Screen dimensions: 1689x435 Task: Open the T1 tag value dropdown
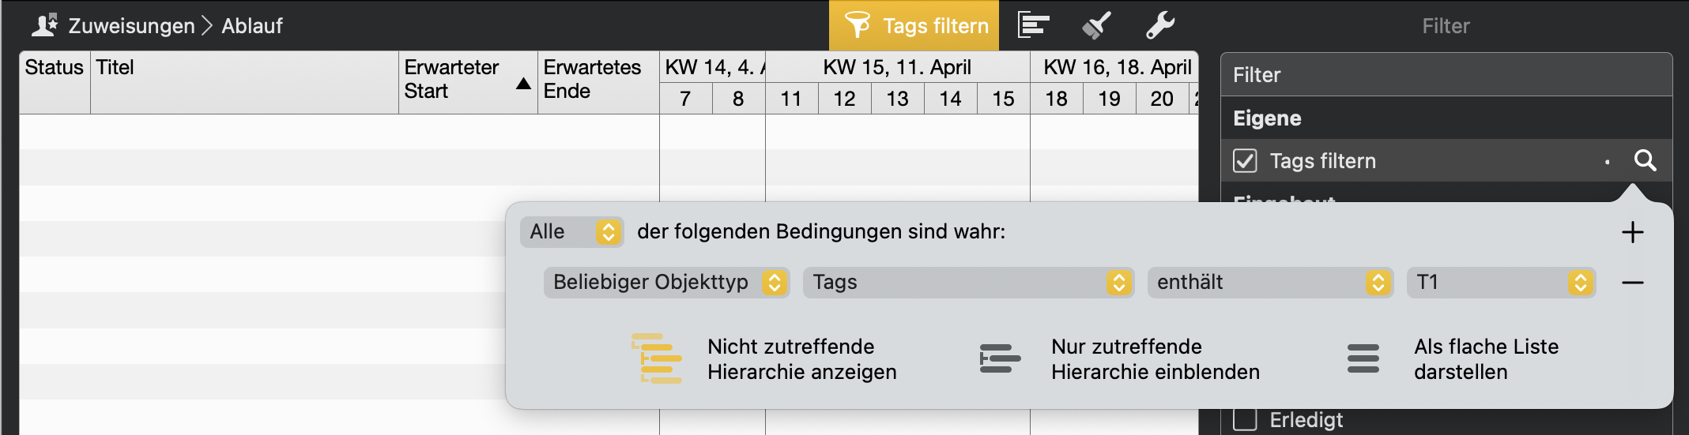tap(1501, 283)
